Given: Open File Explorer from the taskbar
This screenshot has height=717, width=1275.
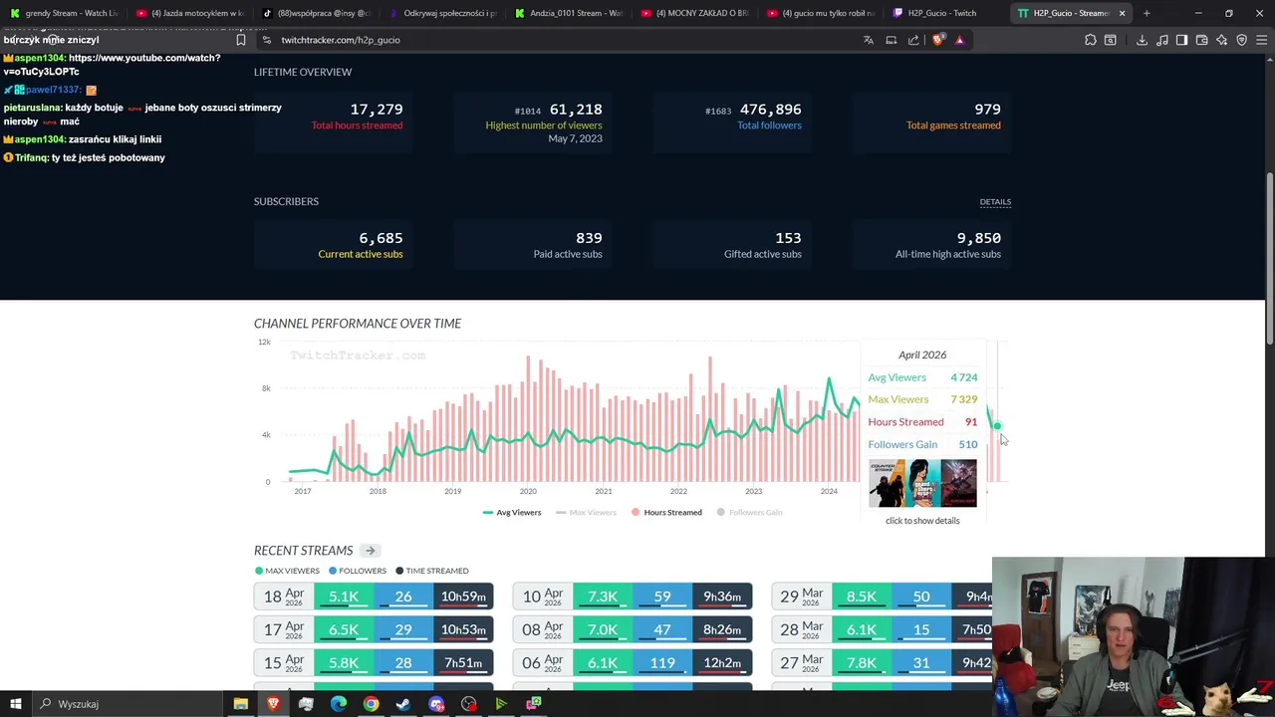Looking at the screenshot, I should click(240, 704).
